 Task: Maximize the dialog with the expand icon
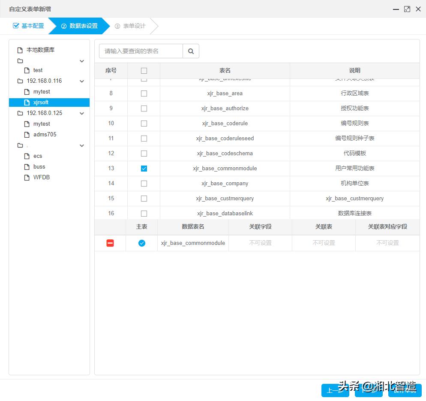pyautogui.click(x=407, y=9)
